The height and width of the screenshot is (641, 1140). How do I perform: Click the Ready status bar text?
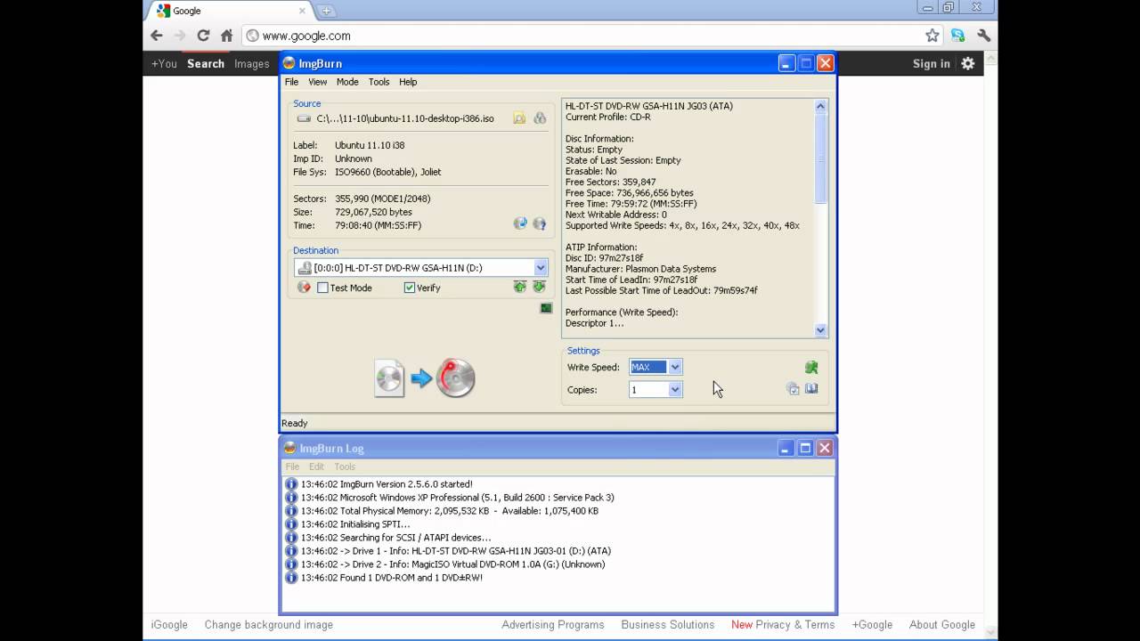pyautogui.click(x=295, y=423)
